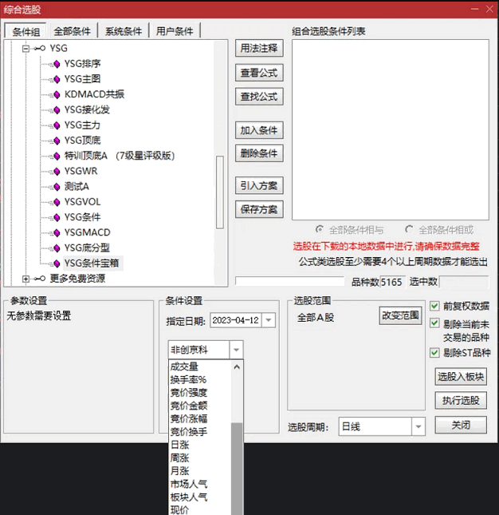Image resolution: width=499 pixels, height=515 pixels.
Task: Click the 保存方案 button
Action: (259, 209)
